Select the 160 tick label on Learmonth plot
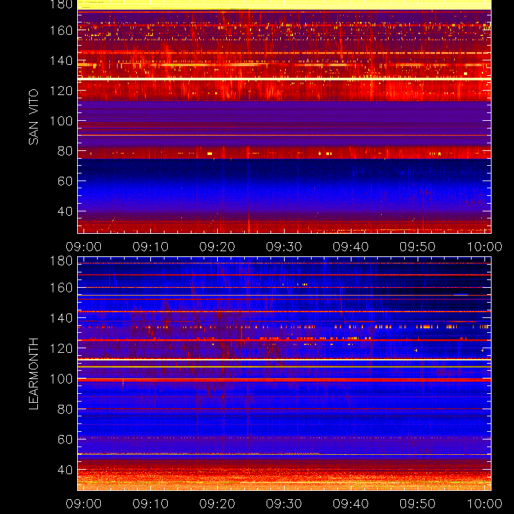This screenshot has width=514, height=514. point(61,288)
